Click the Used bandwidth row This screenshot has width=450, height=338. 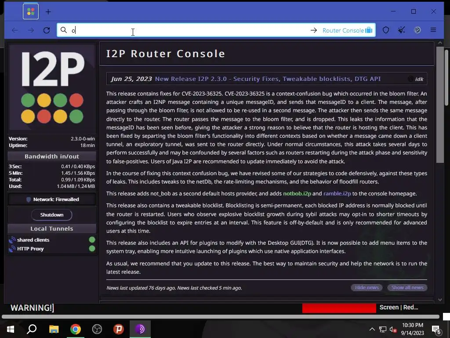(52, 186)
